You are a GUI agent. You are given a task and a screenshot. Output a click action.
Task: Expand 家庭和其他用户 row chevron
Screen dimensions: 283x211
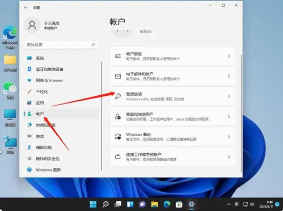229,117
